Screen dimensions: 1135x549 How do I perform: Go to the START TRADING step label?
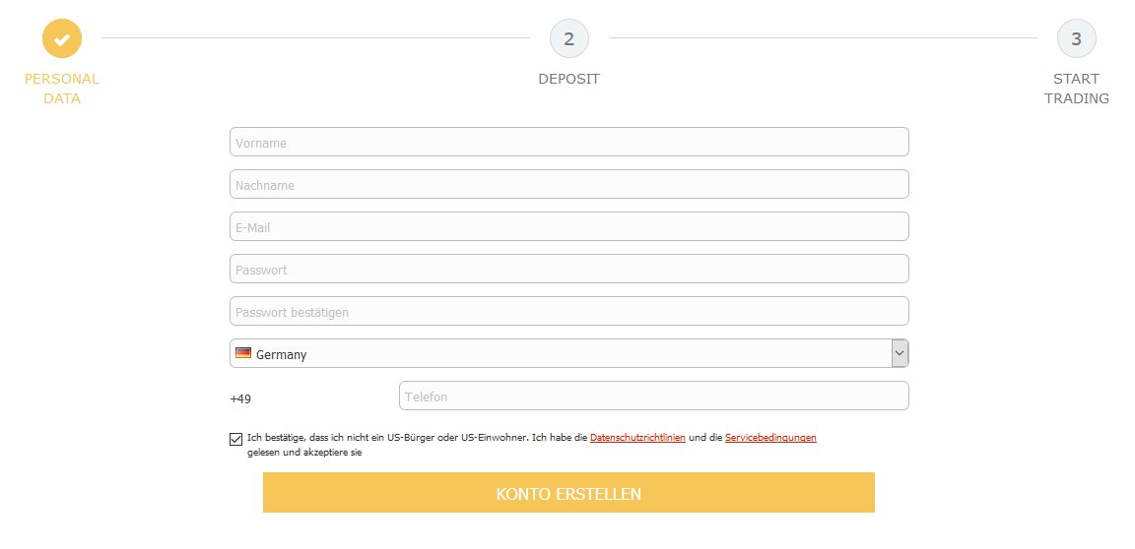coord(1076,89)
